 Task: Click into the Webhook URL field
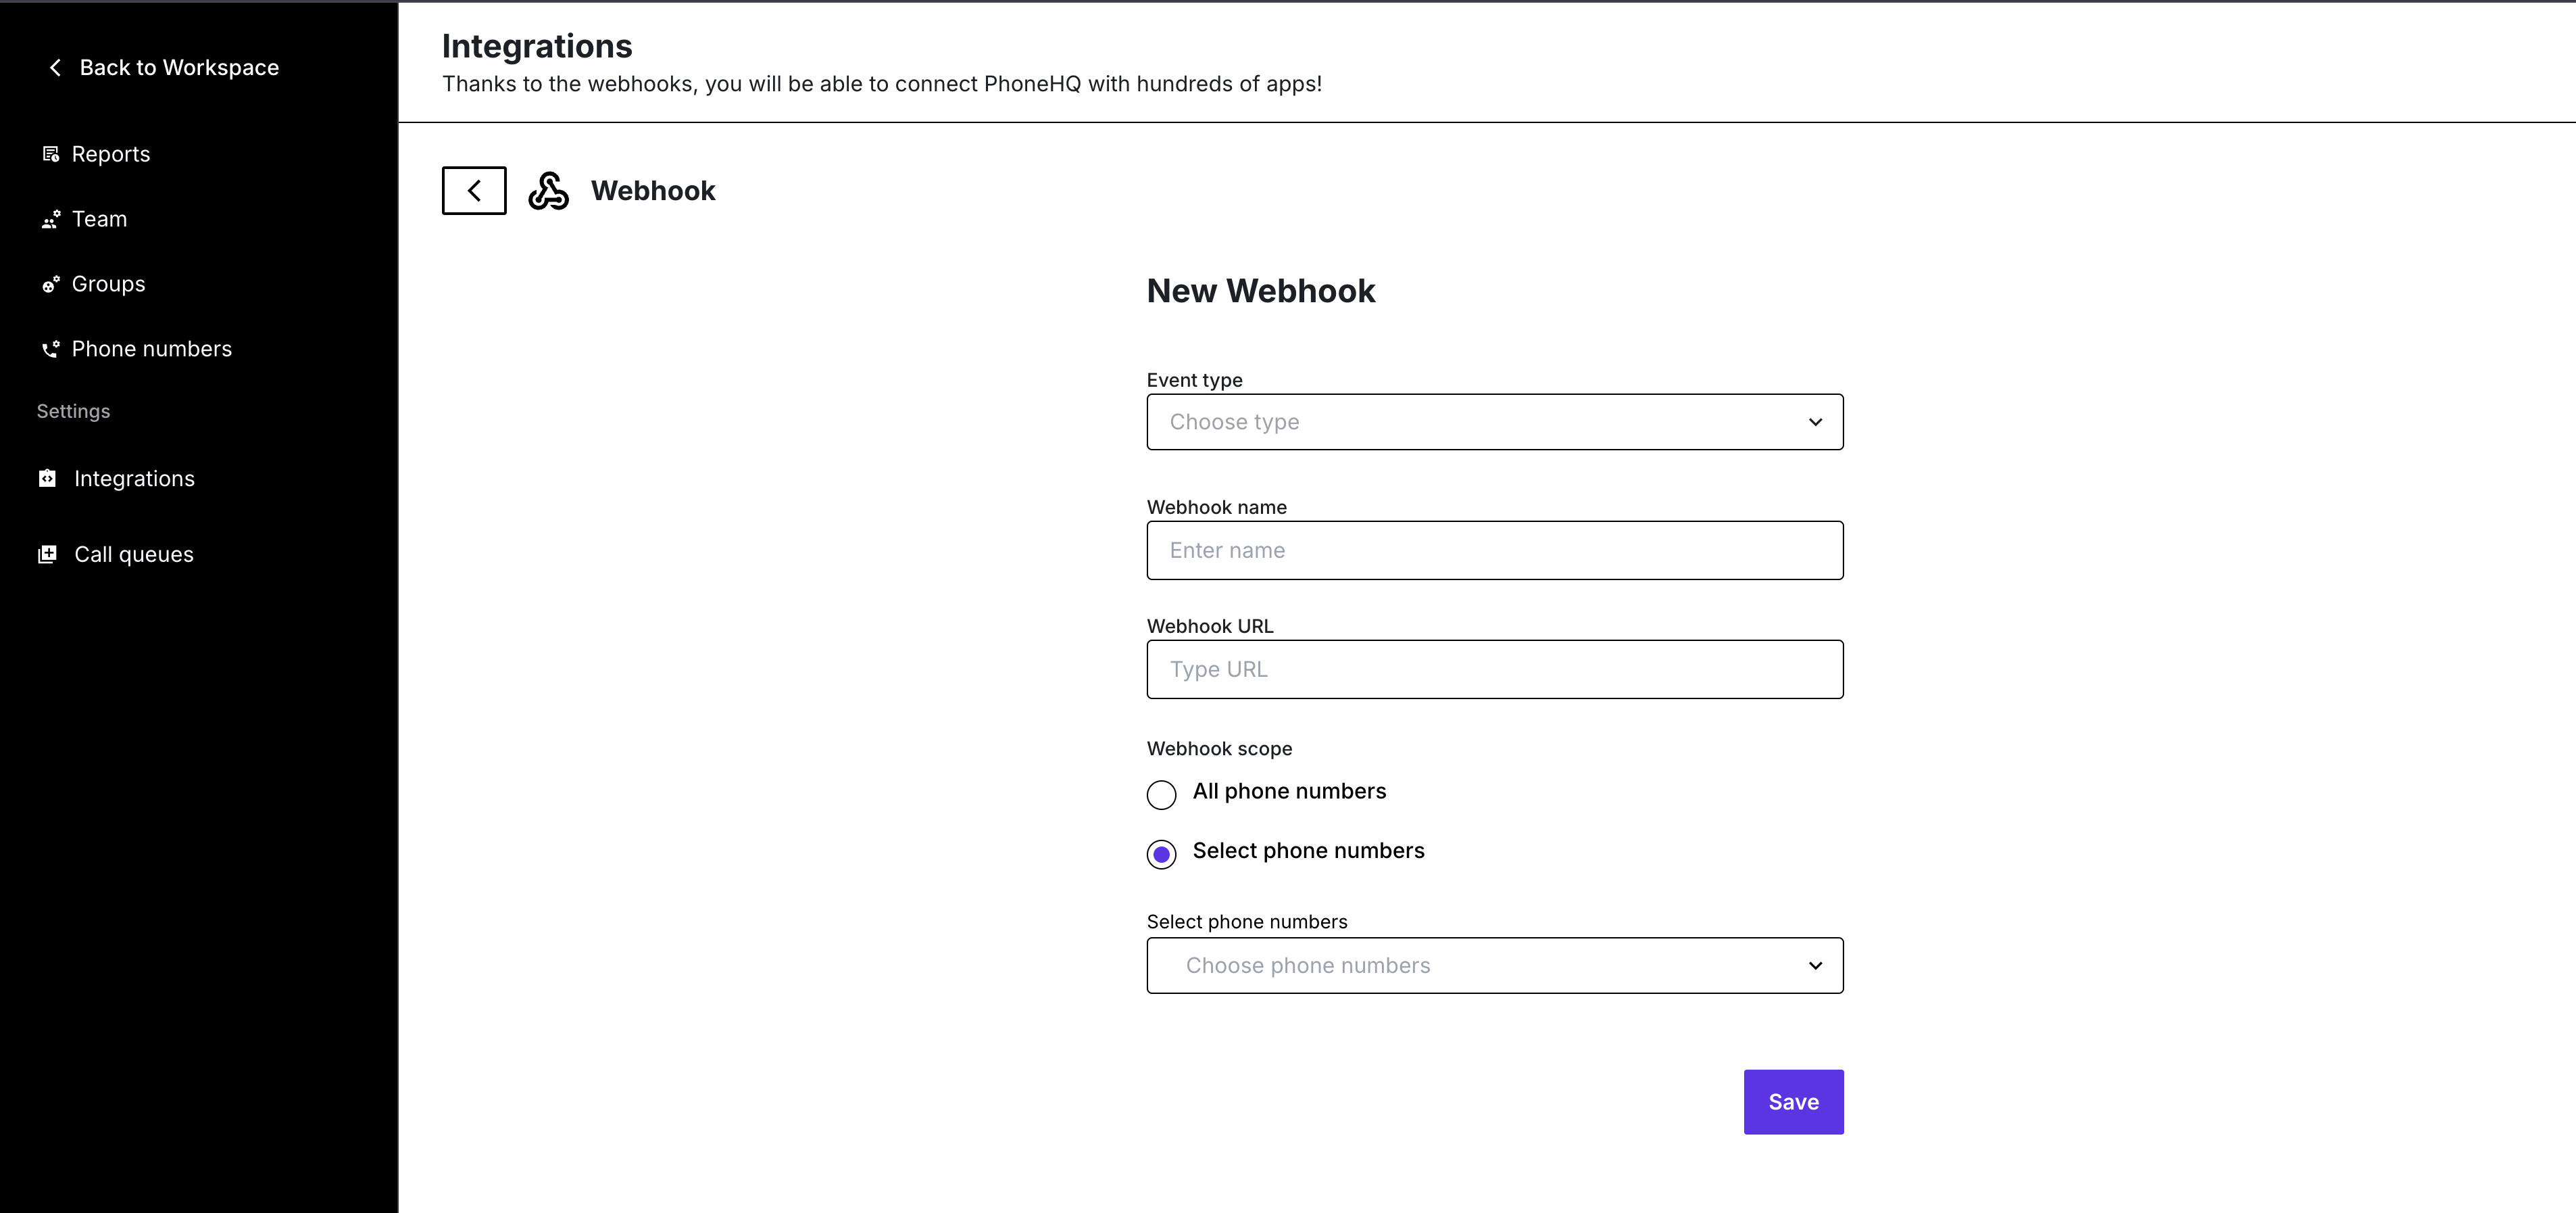coord(1494,669)
